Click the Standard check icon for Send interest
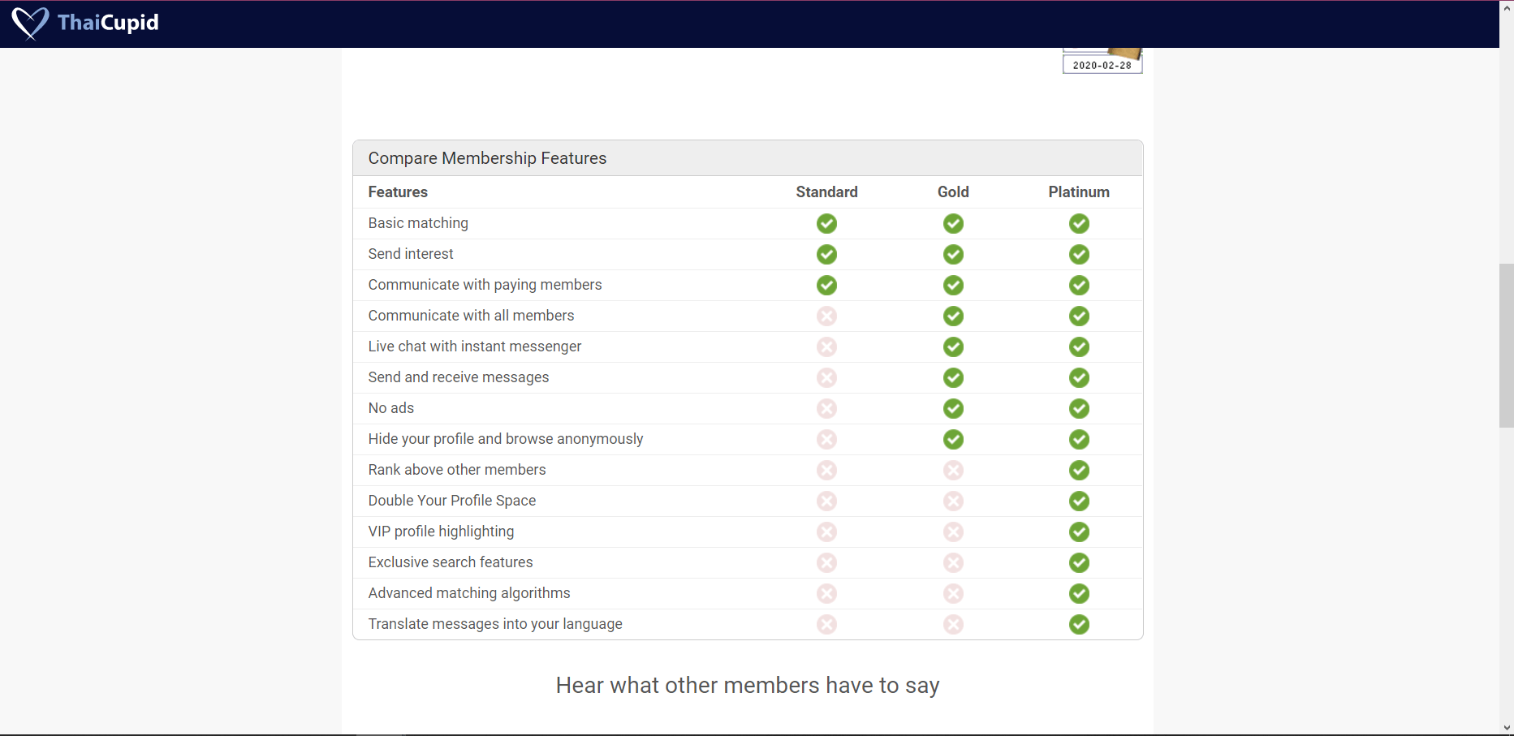The image size is (1514, 736). pyautogui.click(x=826, y=254)
